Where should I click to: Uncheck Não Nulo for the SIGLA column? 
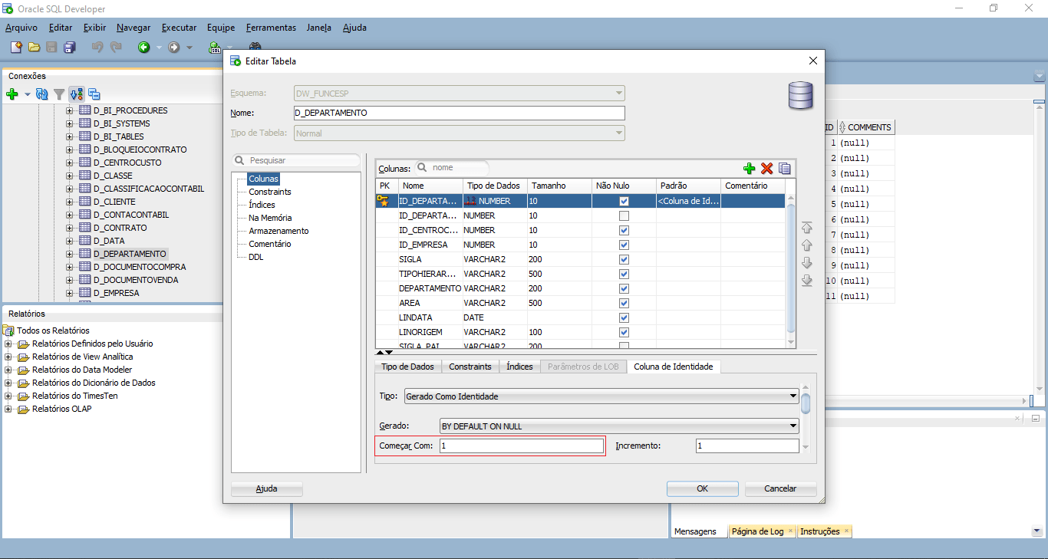[624, 259]
